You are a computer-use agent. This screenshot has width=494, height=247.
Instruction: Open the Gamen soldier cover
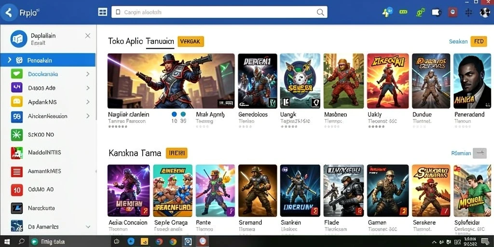click(388, 190)
